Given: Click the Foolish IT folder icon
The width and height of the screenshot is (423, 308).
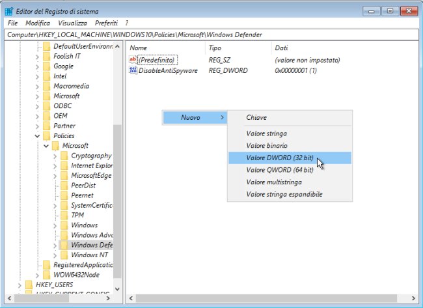Looking at the screenshot, I should (46, 56).
